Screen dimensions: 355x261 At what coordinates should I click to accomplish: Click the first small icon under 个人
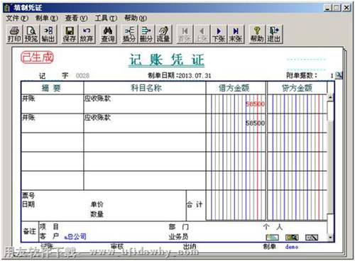click(272, 237)
